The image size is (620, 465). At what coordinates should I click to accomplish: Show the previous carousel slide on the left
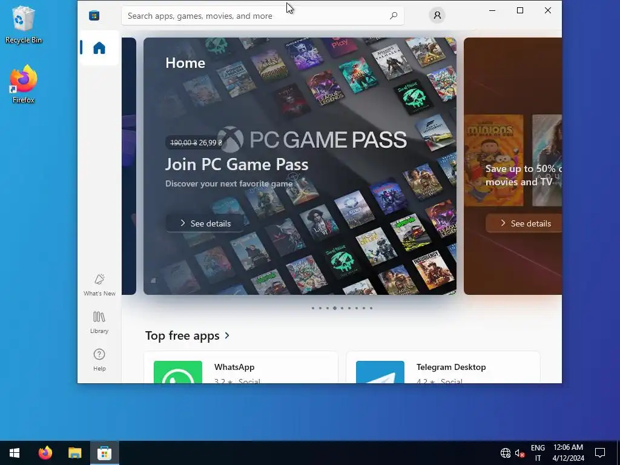tap(129, 166)
